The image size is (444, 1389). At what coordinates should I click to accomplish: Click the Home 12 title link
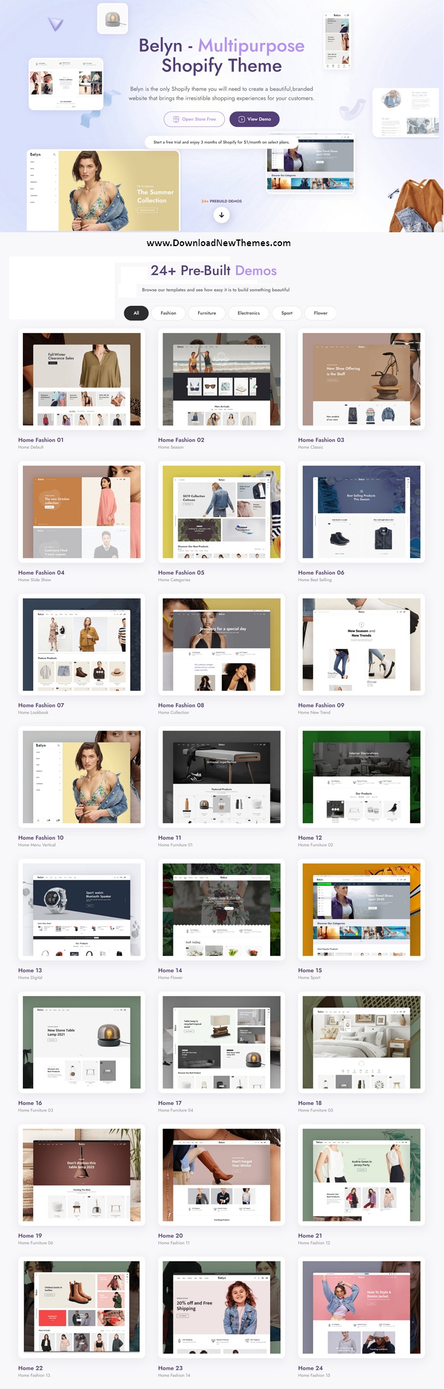[x=310, y=838]
